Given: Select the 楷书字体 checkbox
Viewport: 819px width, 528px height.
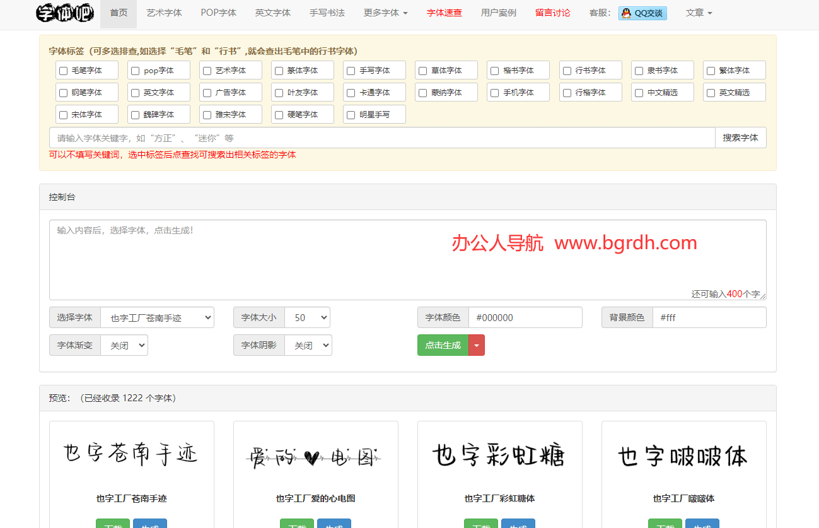Looking at the screenshot, I should [x=494, y=70].
